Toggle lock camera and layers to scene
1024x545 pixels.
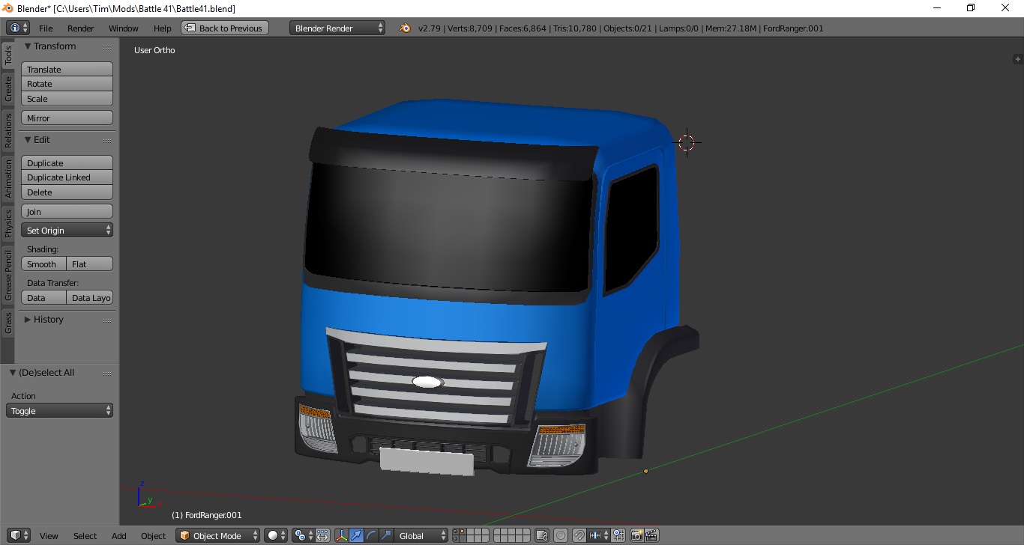(542, 535)
